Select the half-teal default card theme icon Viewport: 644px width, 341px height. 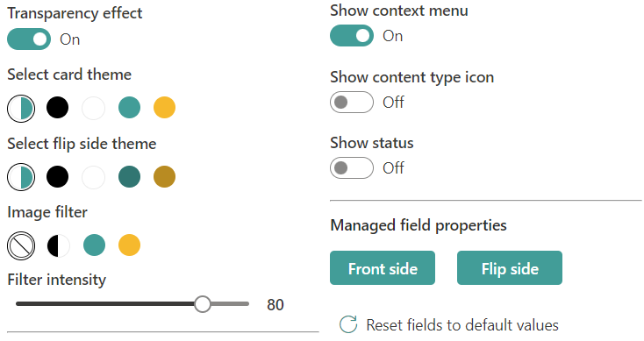coord(21,109)
